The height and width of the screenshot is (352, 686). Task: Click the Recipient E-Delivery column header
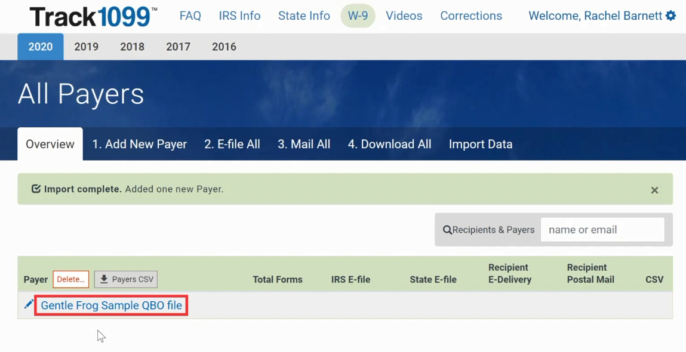point(510,274)
